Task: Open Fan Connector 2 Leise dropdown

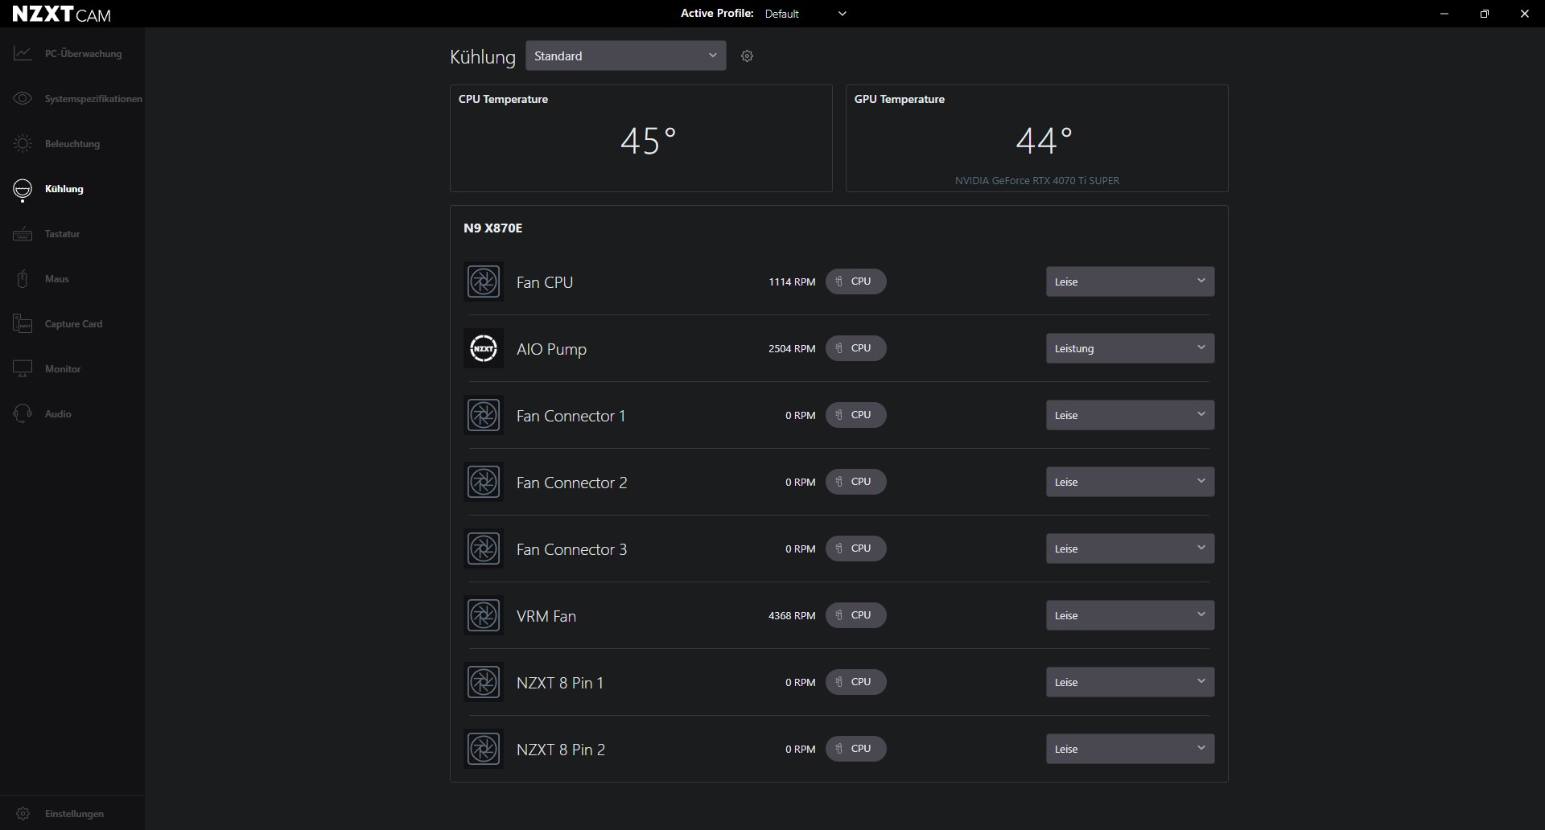Action: coord(1129,482)
